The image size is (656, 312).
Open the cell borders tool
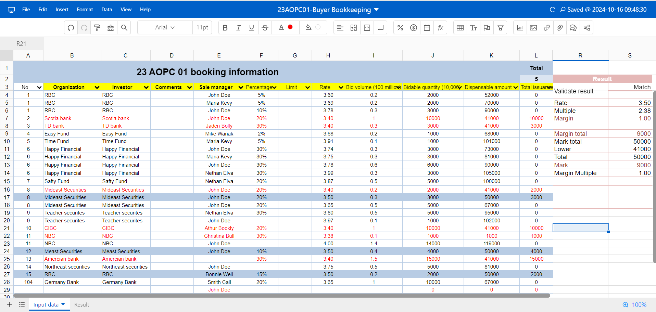point(367,28)
